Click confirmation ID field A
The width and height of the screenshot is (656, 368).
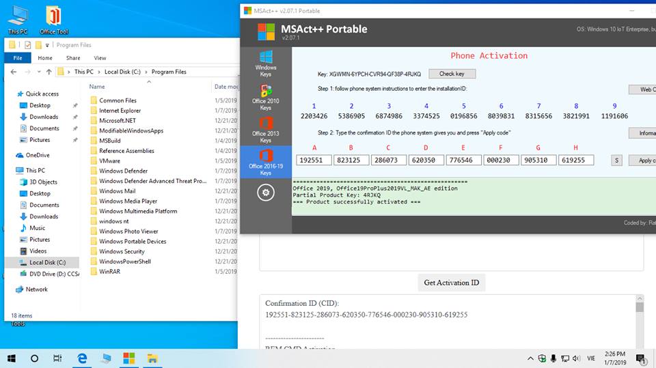pyautogui.click(x=314, y=160)
